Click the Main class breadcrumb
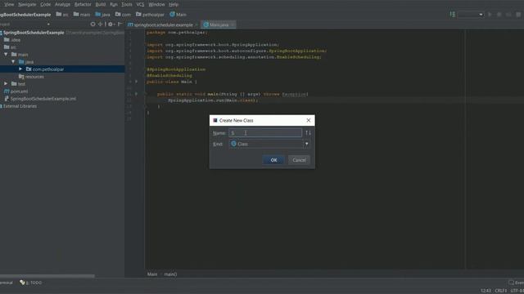This screenshot has width=524, height=294. point(178,15)
